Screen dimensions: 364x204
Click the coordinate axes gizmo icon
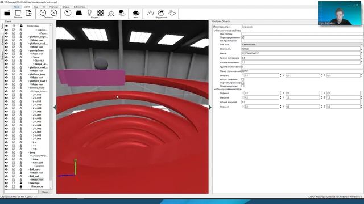[111, 13]
